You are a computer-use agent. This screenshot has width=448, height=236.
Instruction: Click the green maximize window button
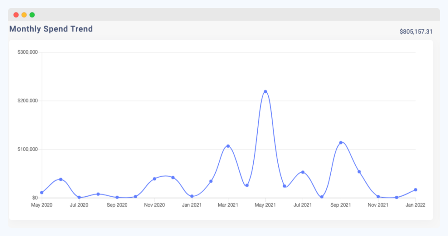pyautogui.click(x=32, y=15)
